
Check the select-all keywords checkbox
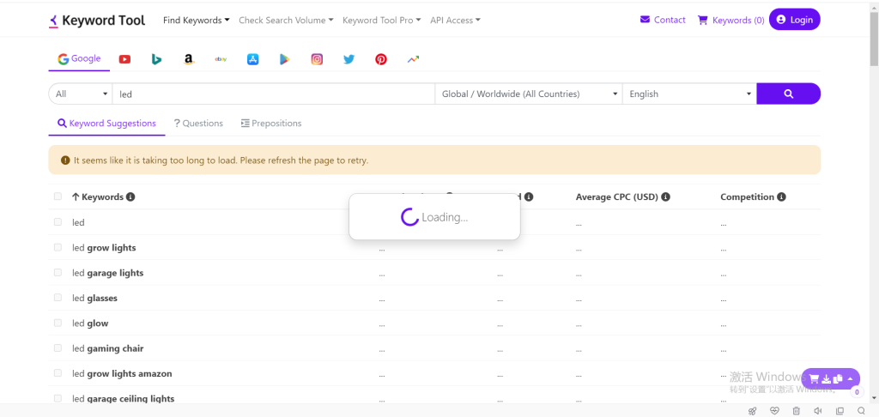pyautogui.click(x=58, y=196)
